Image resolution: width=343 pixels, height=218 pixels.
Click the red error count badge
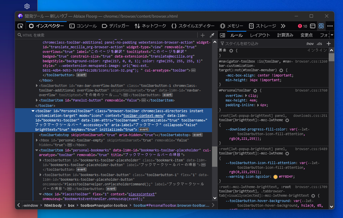[303, 26]
